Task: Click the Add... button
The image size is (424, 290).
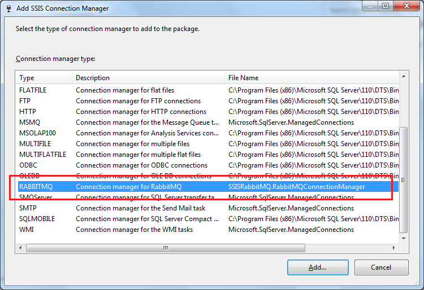Action: (317, 267)
